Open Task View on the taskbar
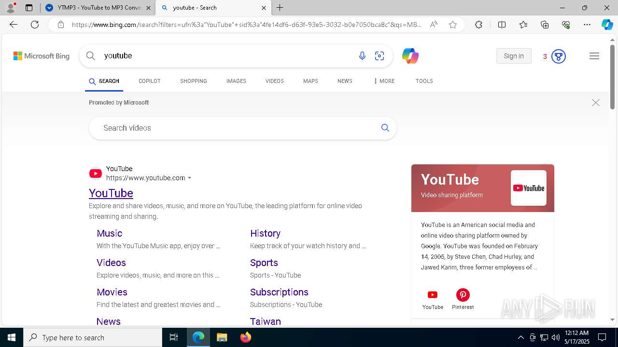618x347 pixels. [174, 337]
